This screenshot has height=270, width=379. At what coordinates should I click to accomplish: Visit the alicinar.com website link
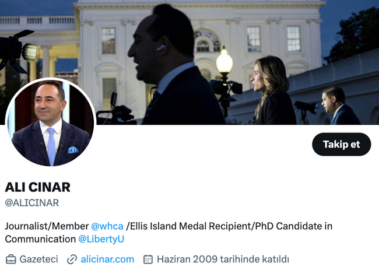pos(107,259)
